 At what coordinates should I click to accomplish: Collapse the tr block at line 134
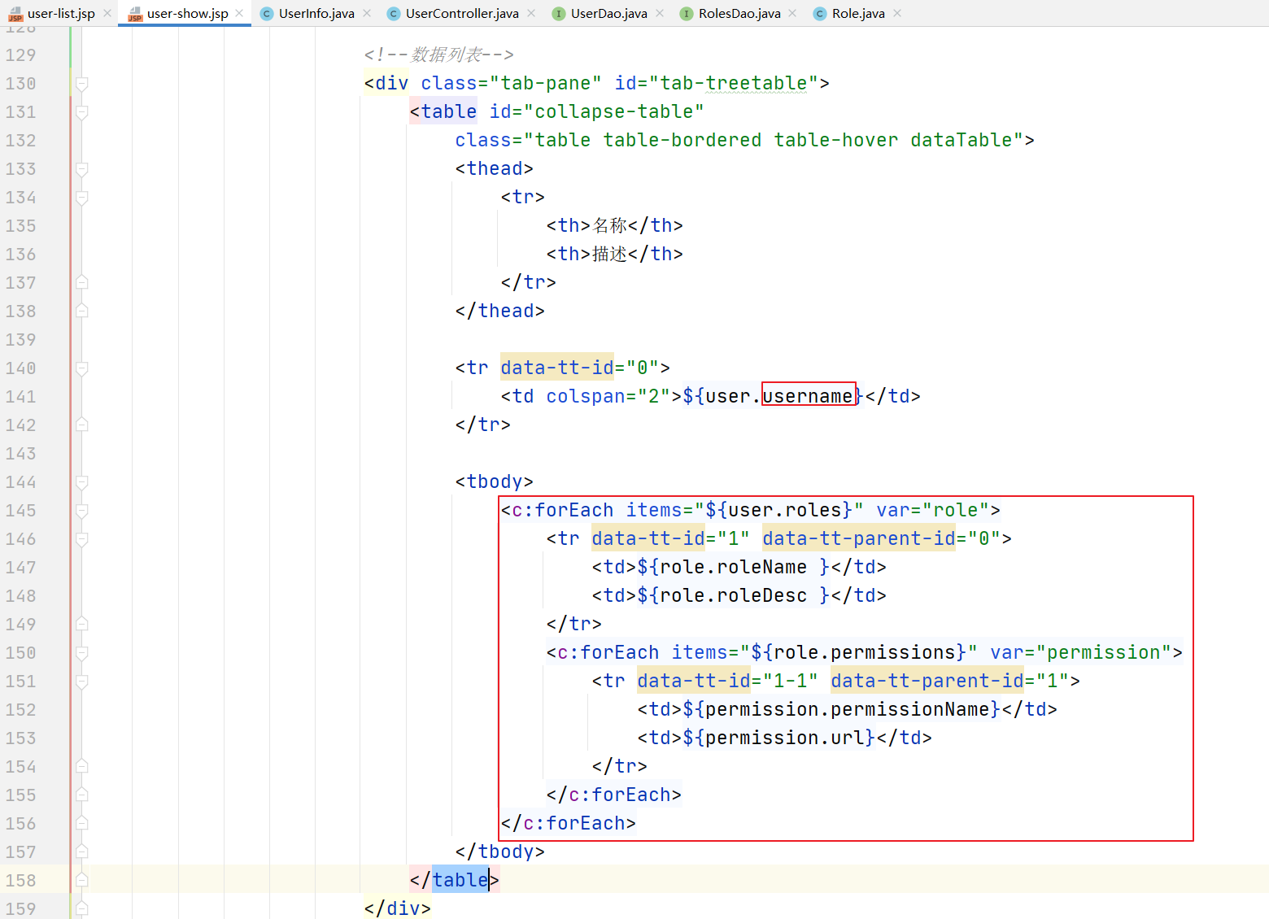tap(82, 198)
